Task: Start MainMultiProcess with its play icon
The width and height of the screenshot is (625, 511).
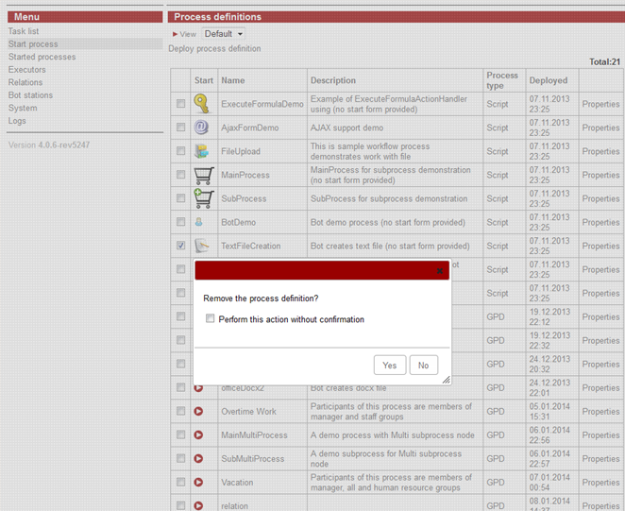Action: 198,434
